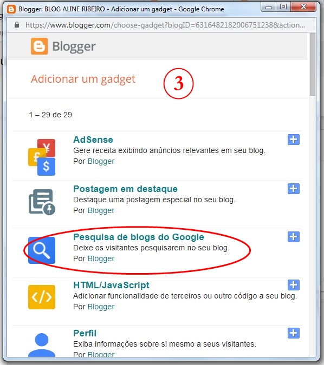
Task: Click the padlock icon in address bar
Action: click(x=17, y=25)
